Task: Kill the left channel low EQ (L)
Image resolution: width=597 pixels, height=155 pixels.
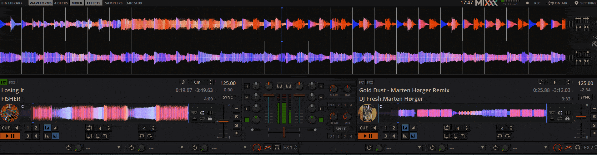Action: click(247, 109)
